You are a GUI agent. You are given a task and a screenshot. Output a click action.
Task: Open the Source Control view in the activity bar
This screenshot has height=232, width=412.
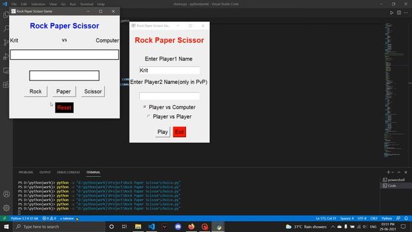(x=6, y=42)
